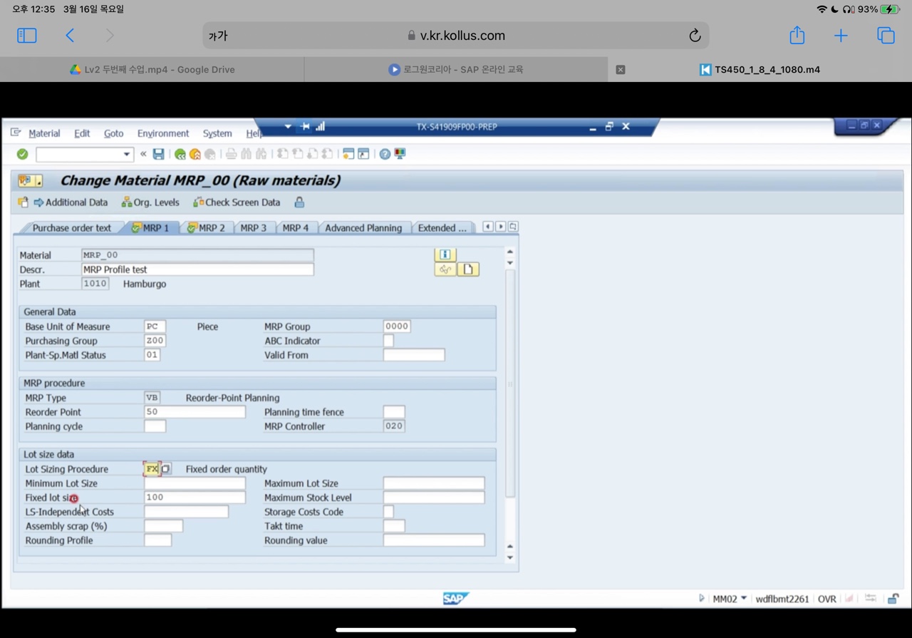
Task: Click the Valid From date field
Action: point(414,355)
